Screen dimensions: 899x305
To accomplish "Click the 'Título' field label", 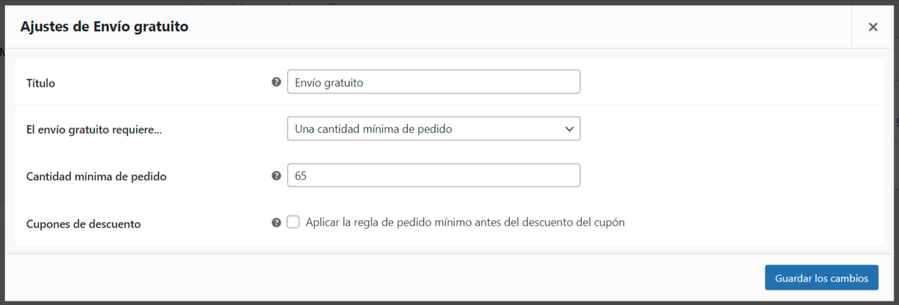I will point(41,83).
